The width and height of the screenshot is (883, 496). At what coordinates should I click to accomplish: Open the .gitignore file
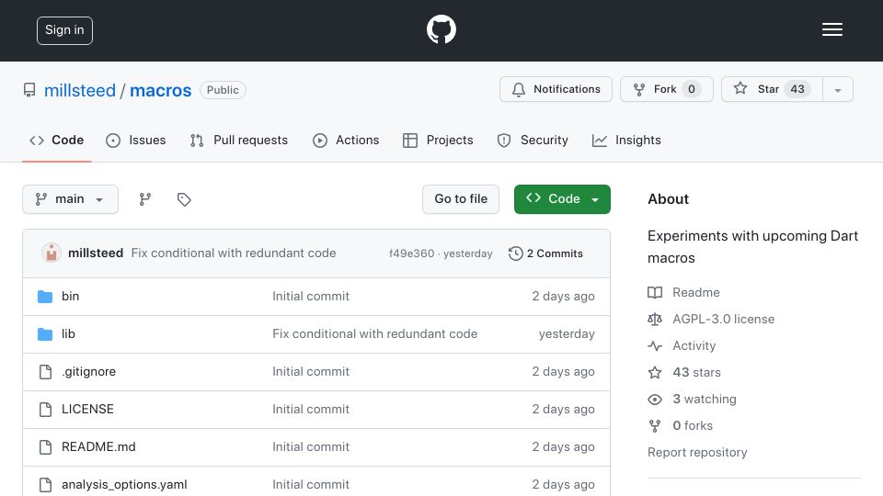pos(89,372)
